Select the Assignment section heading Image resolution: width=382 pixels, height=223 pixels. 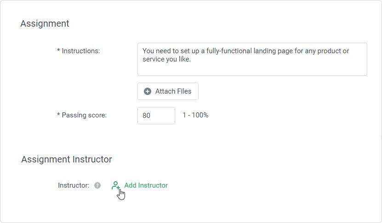(45, 23)
